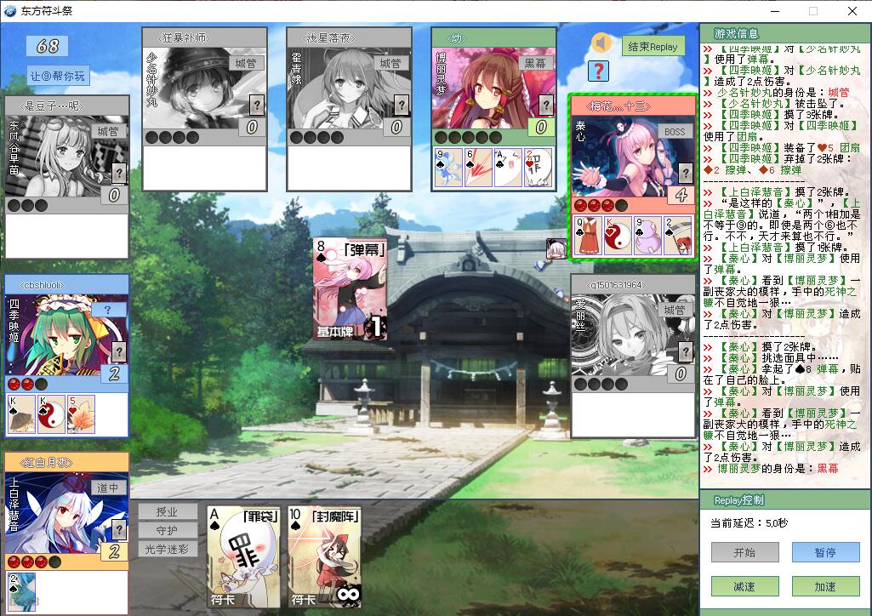Start replay playback with 开始
Image resolution: width=872 pixels, height=616 pixels.
[744, 552]
